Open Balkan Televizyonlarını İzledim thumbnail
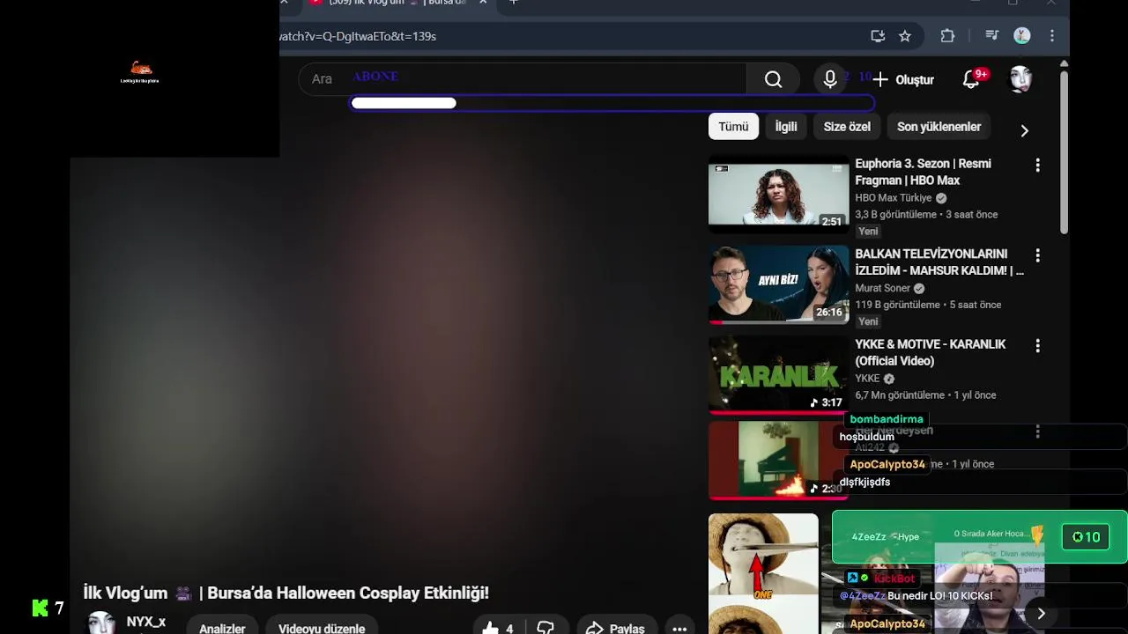1128x634 pixels. pyautogui.click(x=779, y=284)
